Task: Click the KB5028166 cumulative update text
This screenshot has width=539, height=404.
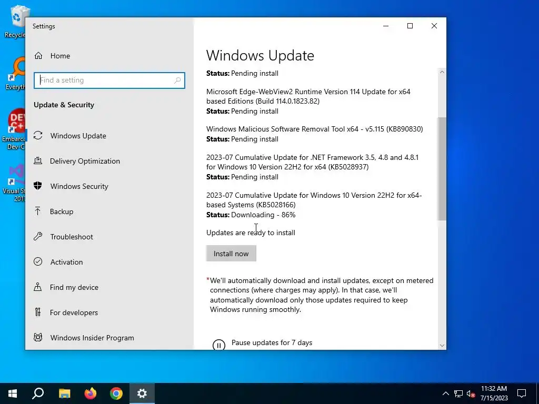Action: [x=314, y=200]
